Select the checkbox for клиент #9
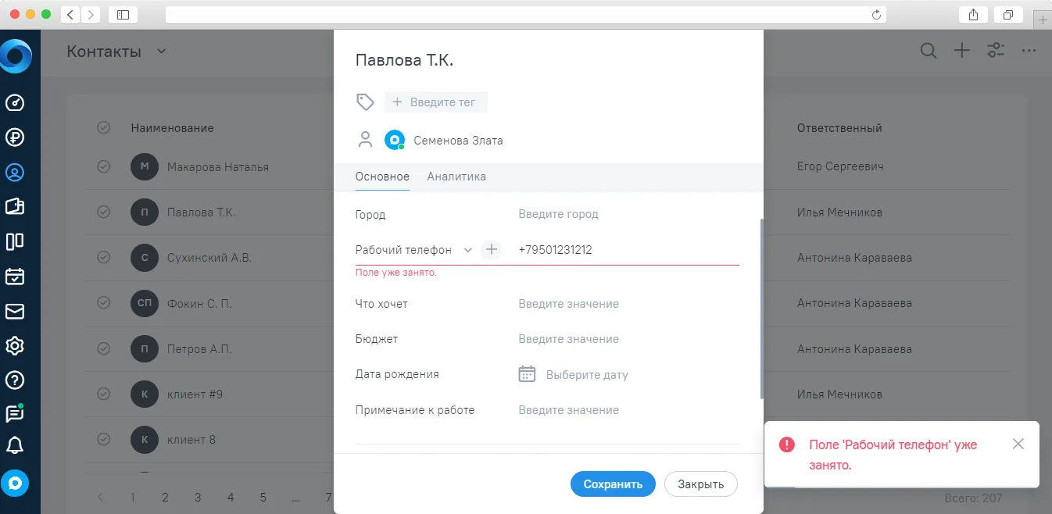This screenshot has height=514, width=1052. pyautogui.click(x=103, y=394)
